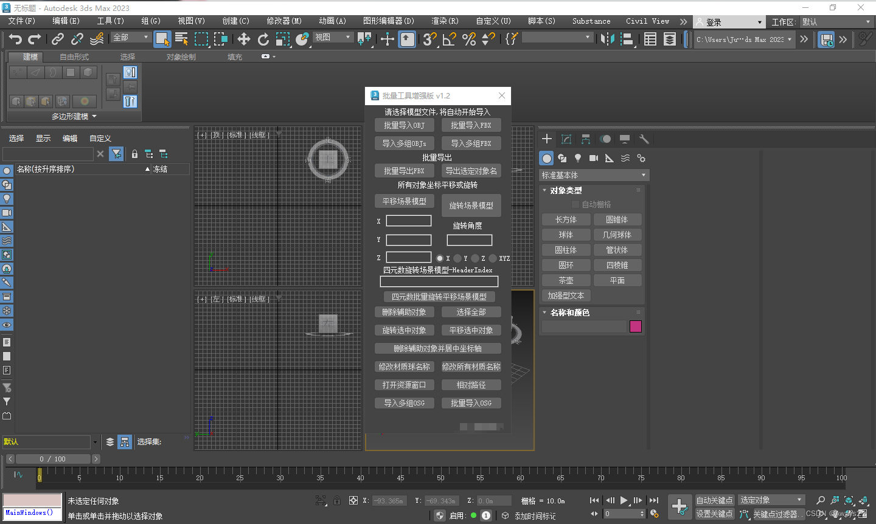The height and width of the screenshot is (524, 876).
Task: Switch to the 自由形式 ribbon tab
Action: 74,57
